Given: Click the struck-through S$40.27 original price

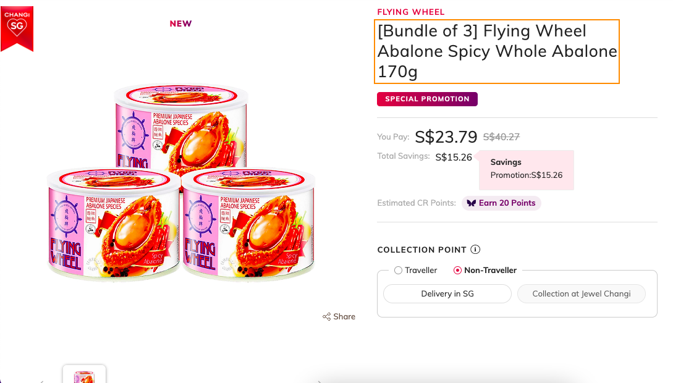Looking at the screenshot, I should point(501,137).
